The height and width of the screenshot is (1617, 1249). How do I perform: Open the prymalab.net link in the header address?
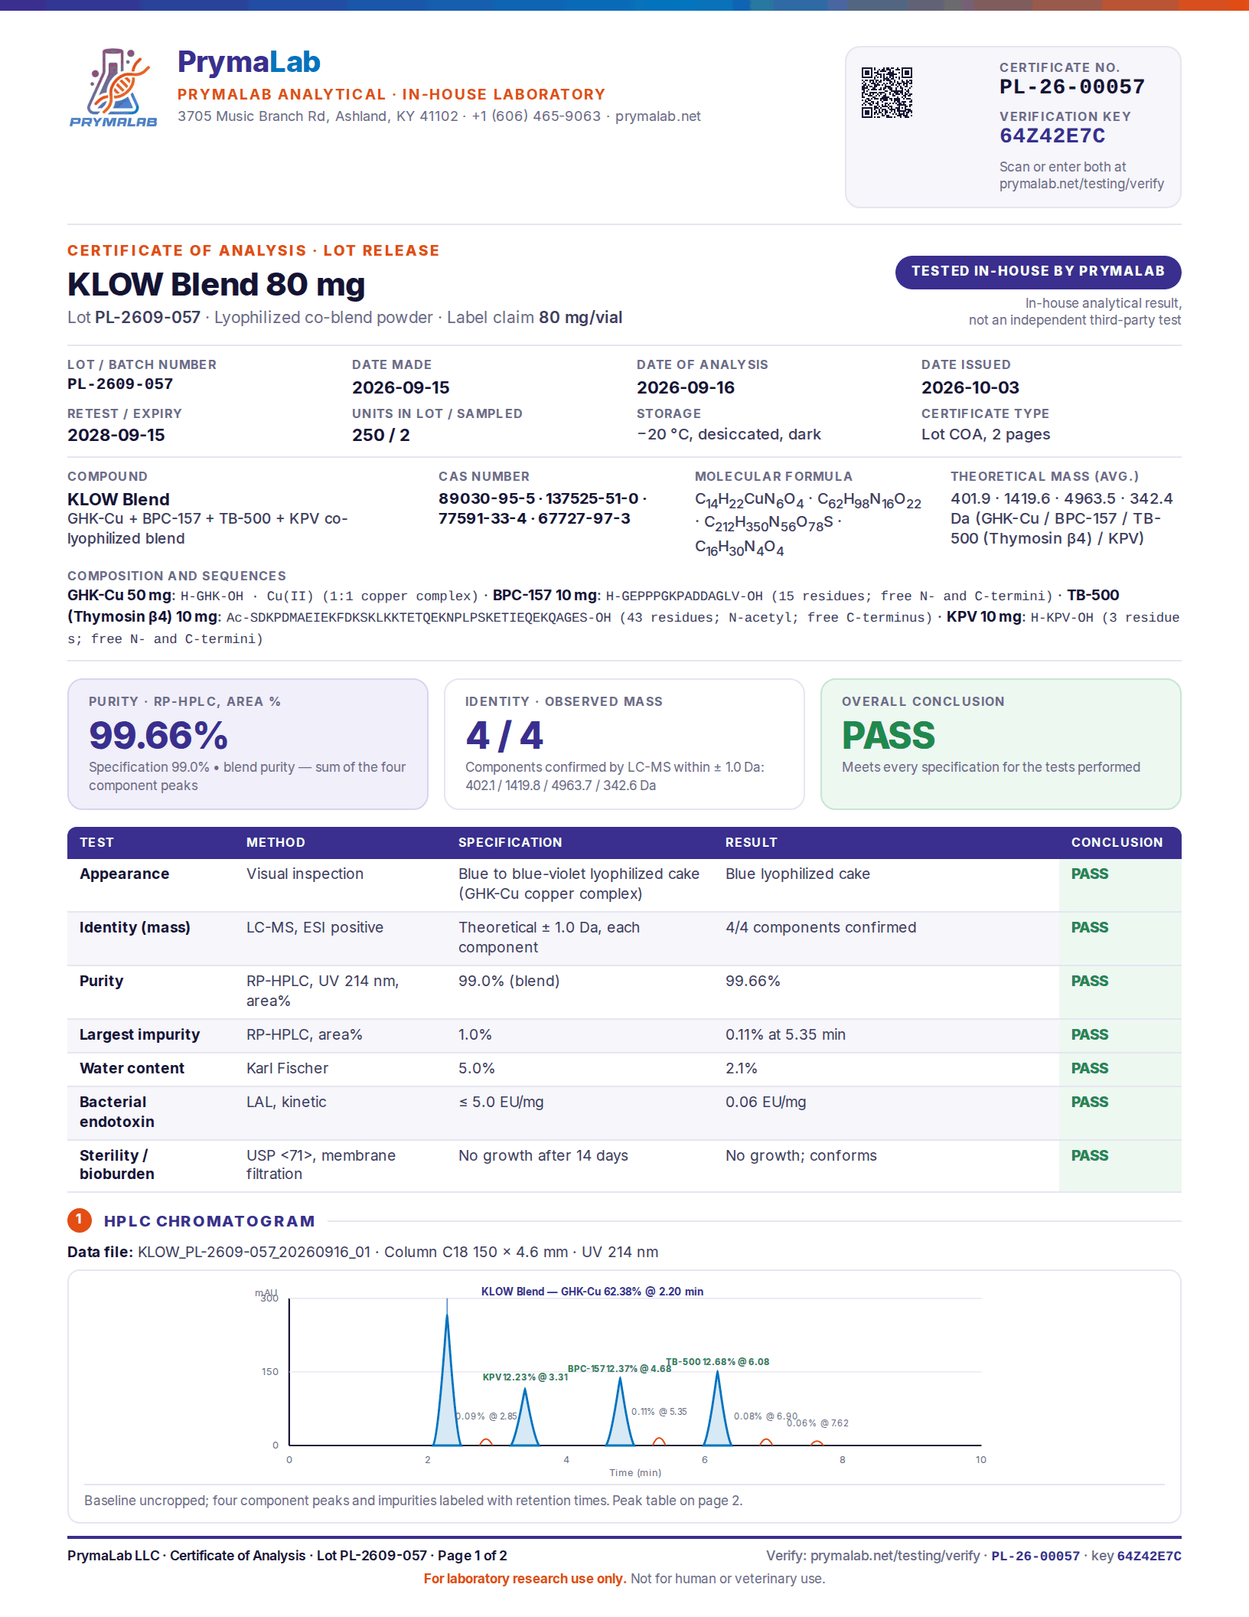click(657, 116)
